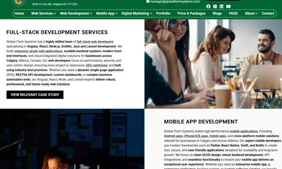This screenshot has height=169, width=282.
Task: Expand the Mobile App dropdown
Action: tap(107, 13)
